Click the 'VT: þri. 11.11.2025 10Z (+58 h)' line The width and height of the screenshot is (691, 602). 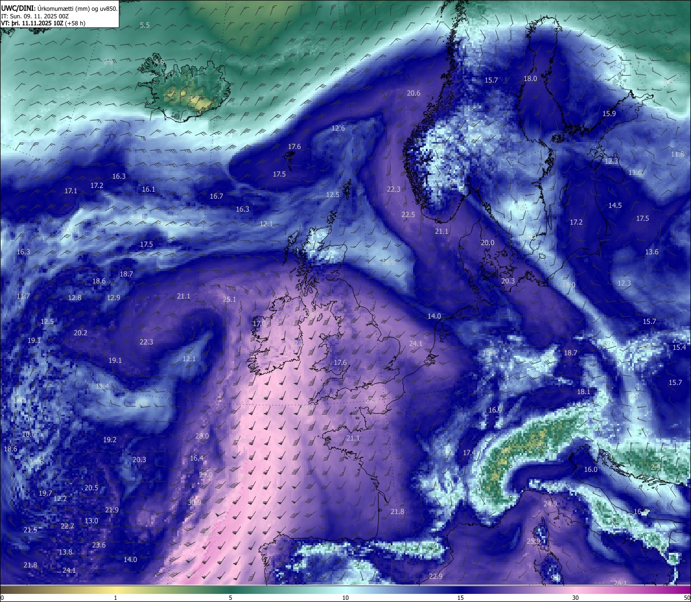tap(43, 23)
